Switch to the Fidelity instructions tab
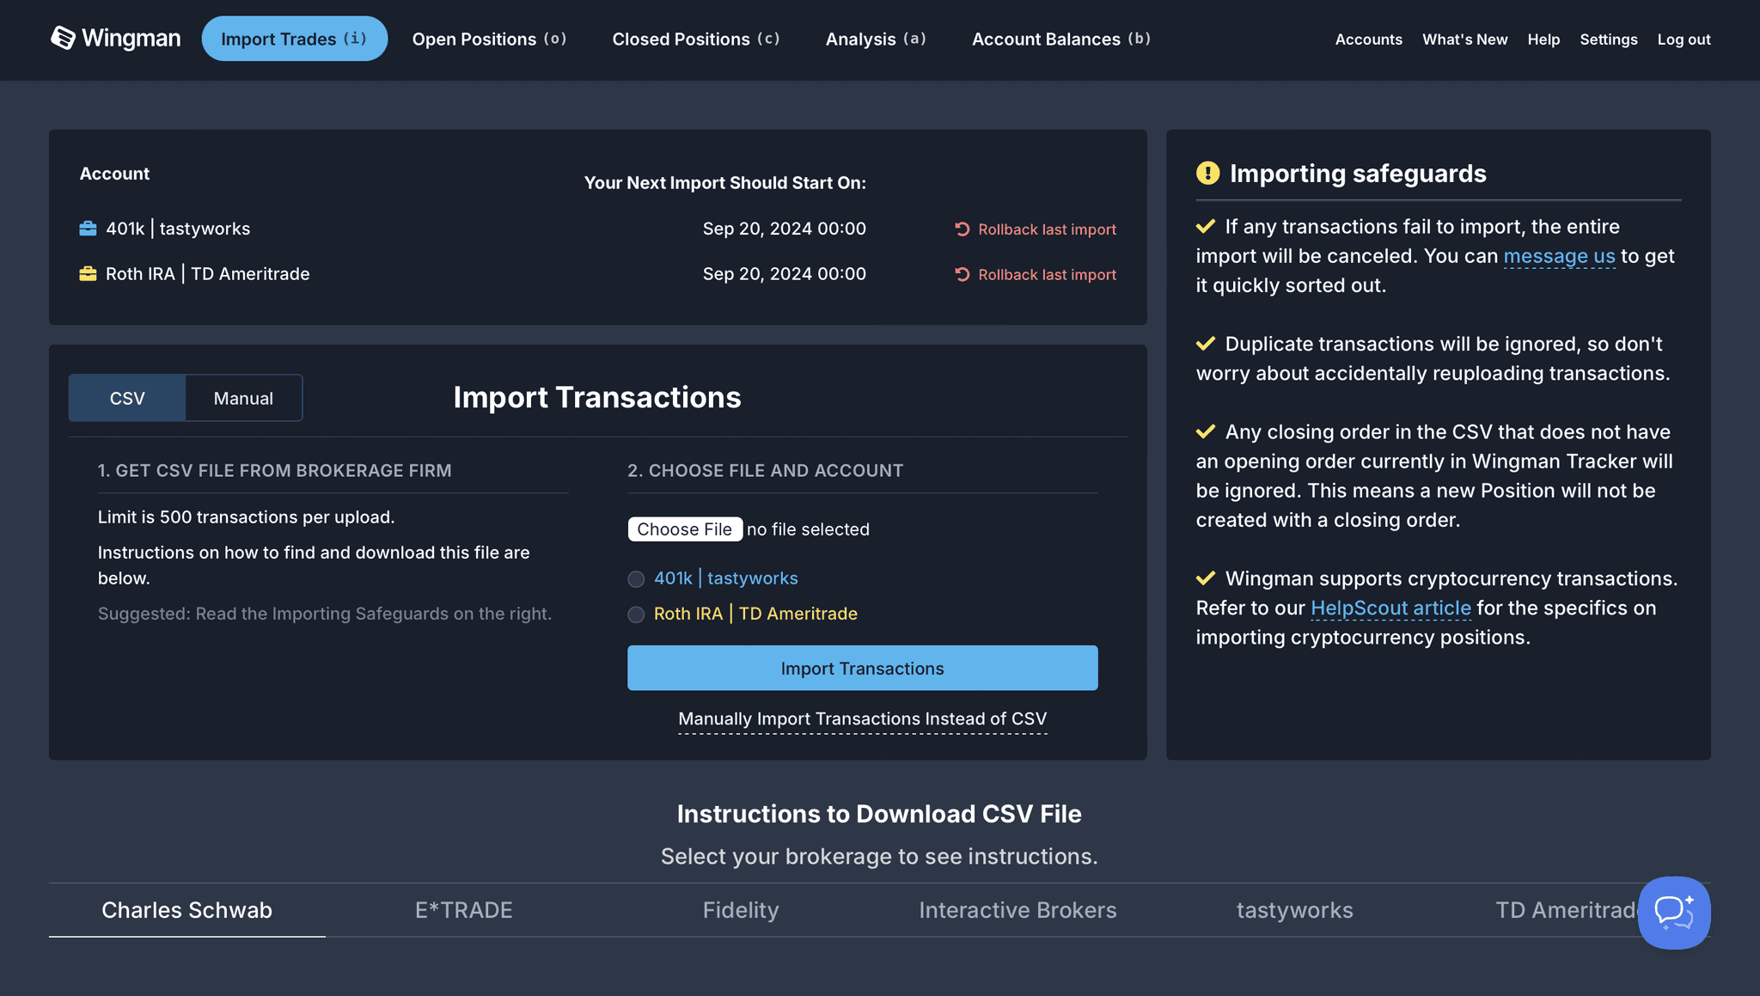The image size is (1760, 996). (x=740, y=909)
